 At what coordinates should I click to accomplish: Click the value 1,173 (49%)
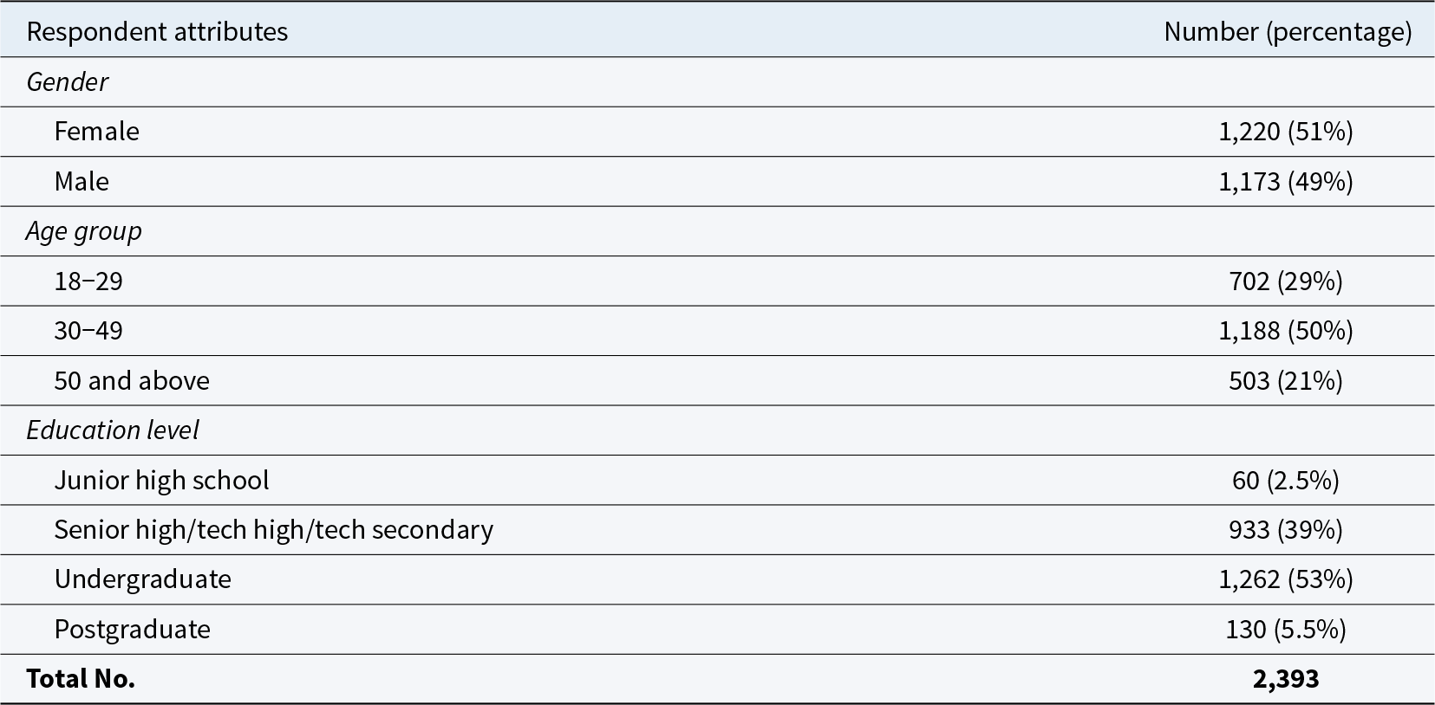coord(1286,181)
